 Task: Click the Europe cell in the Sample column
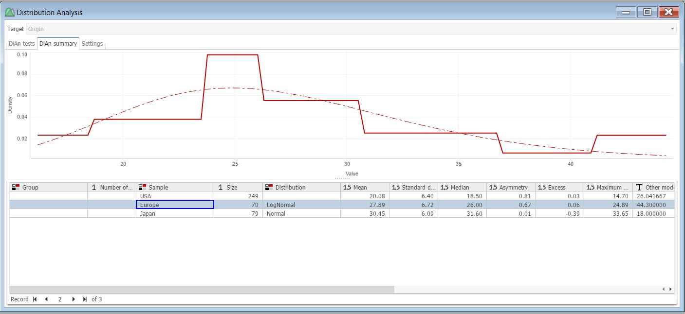click(174, 205)
